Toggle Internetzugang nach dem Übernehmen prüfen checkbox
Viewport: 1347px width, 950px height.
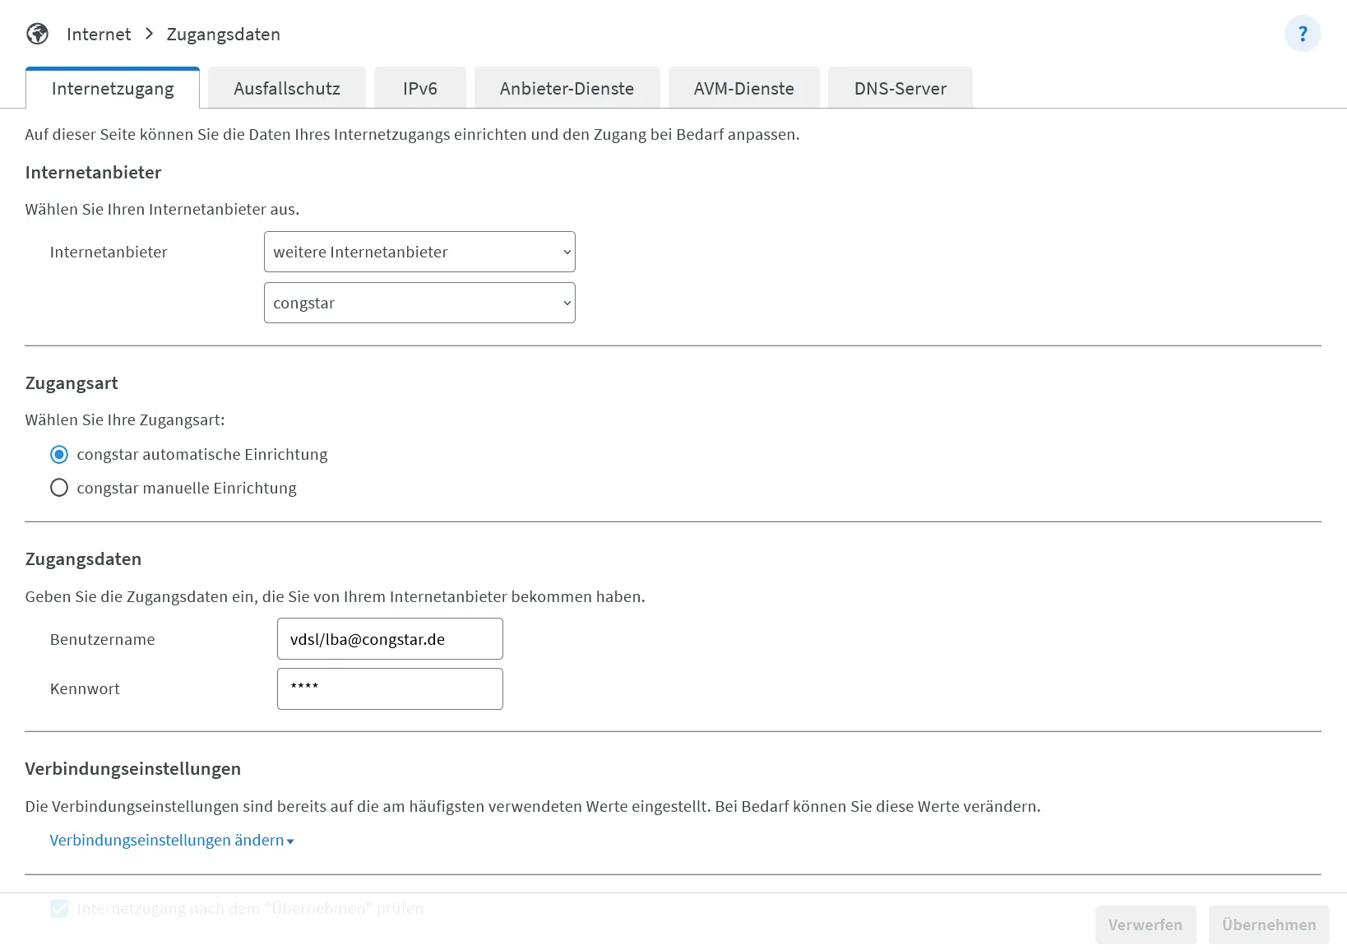(59, 908)
